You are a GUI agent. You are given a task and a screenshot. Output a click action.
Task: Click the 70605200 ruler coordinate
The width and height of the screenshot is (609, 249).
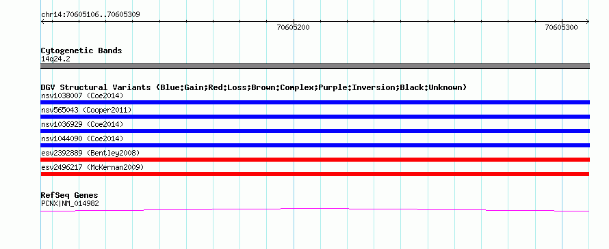[x=294, y=27]
